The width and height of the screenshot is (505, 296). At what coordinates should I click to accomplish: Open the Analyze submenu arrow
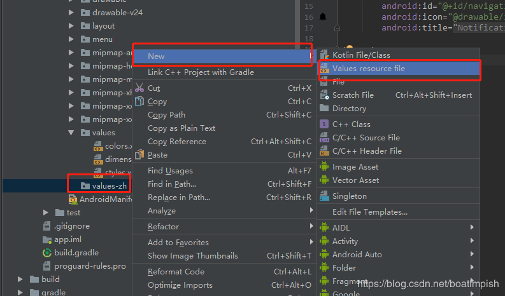[x=311, y=210]
